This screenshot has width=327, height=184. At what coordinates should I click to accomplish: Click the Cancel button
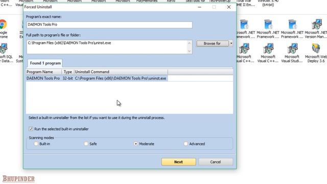point(216,162)
